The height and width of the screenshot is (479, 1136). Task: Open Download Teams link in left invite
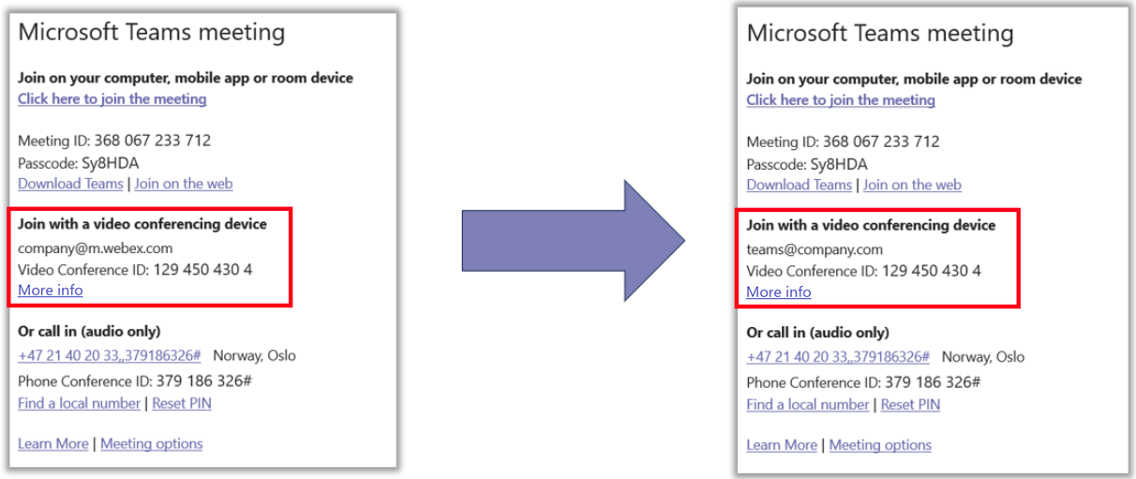70,184
